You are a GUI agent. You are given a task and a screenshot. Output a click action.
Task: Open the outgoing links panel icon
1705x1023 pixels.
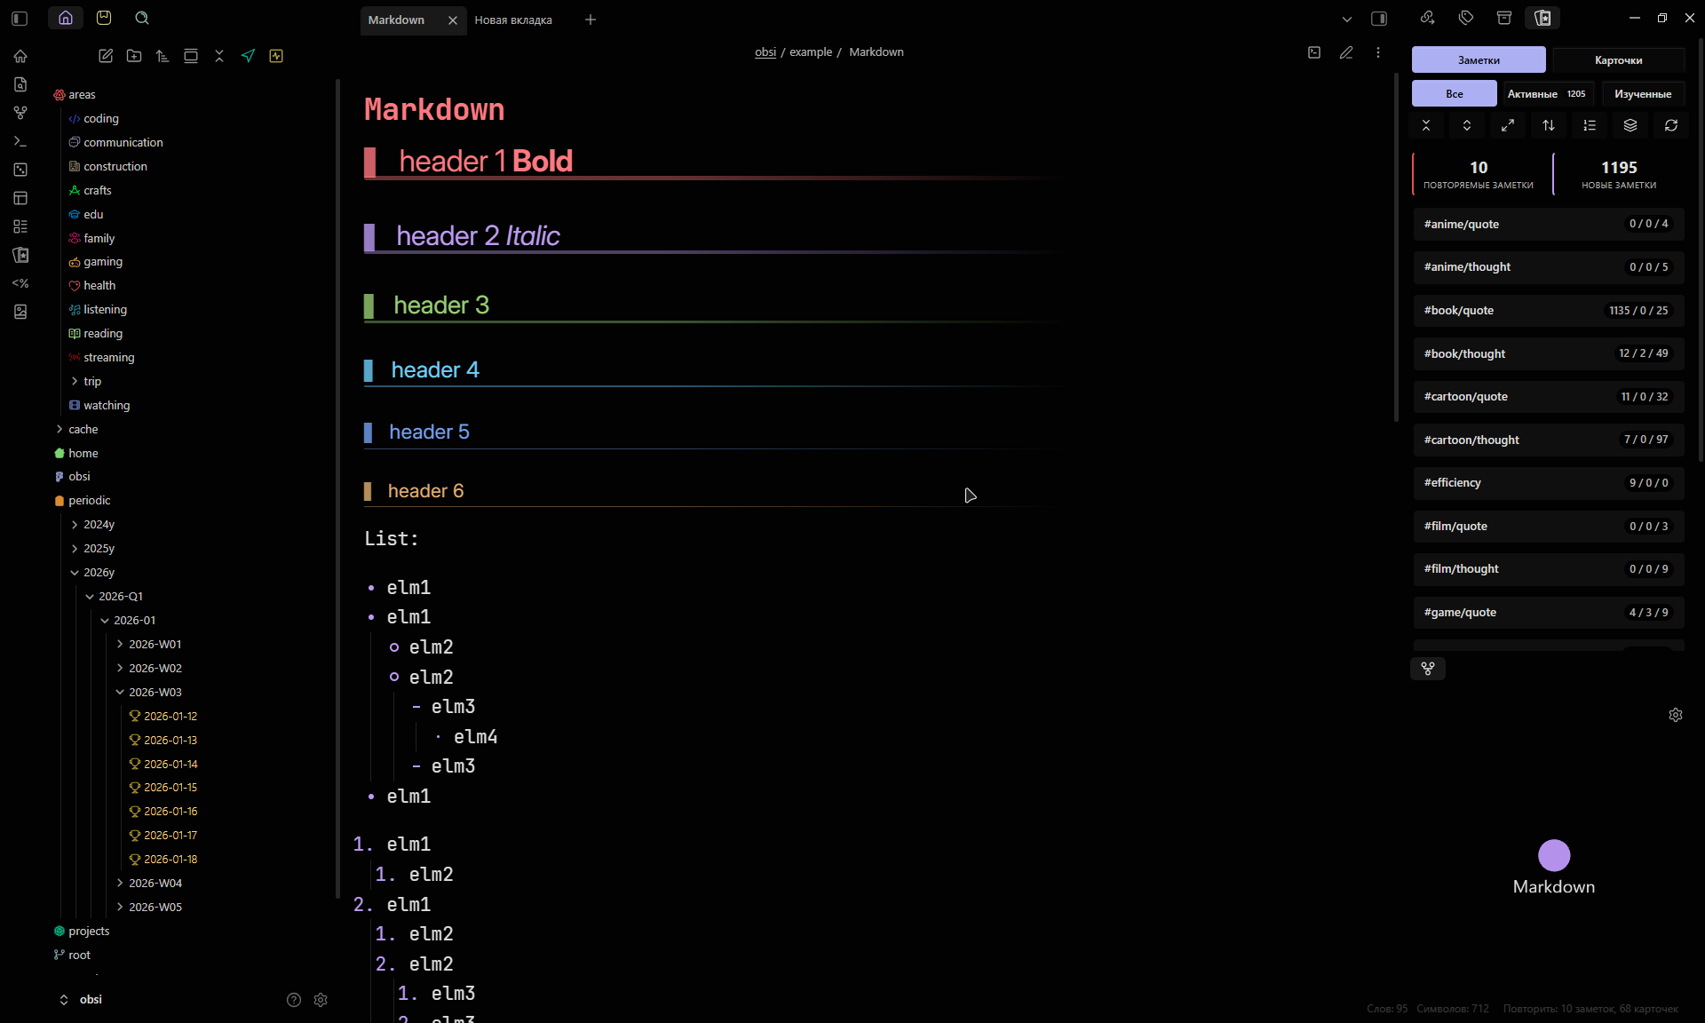tap(1428, 18)
